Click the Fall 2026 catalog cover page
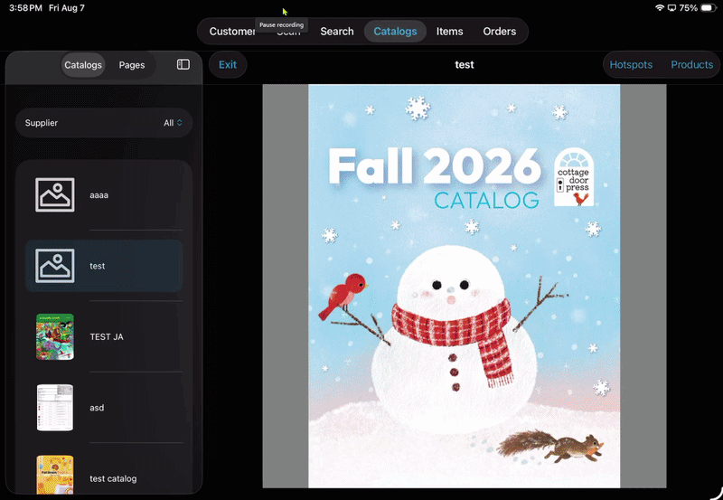 click(x=464, y=286)
